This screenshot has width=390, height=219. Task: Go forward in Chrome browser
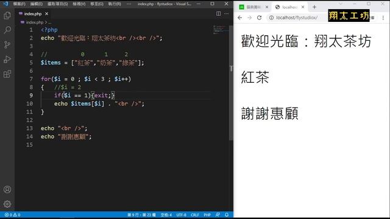249,18
